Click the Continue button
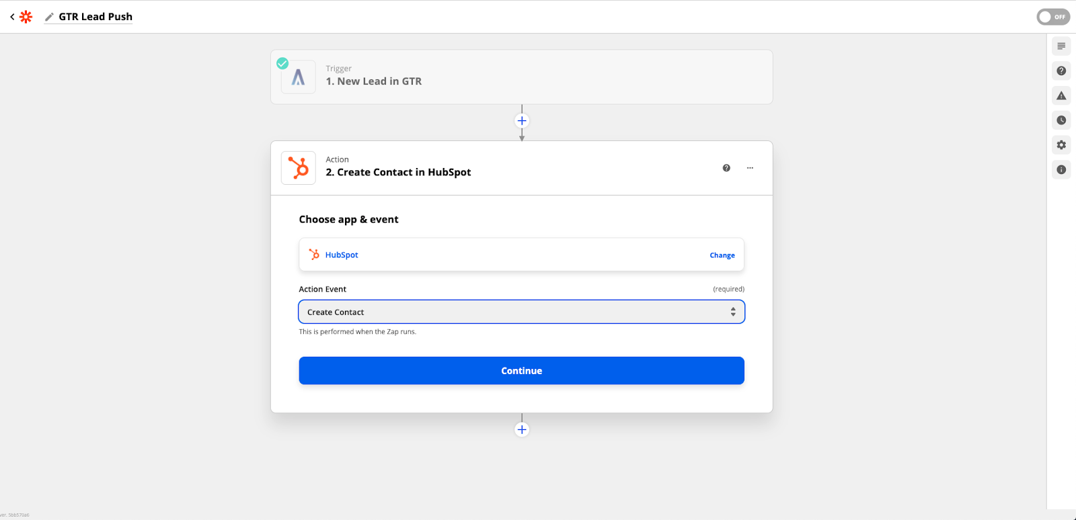 pyautogui.click(x=521, y=371)
